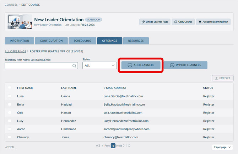
Task: Sort by Status column header
Action: point(208,88)
